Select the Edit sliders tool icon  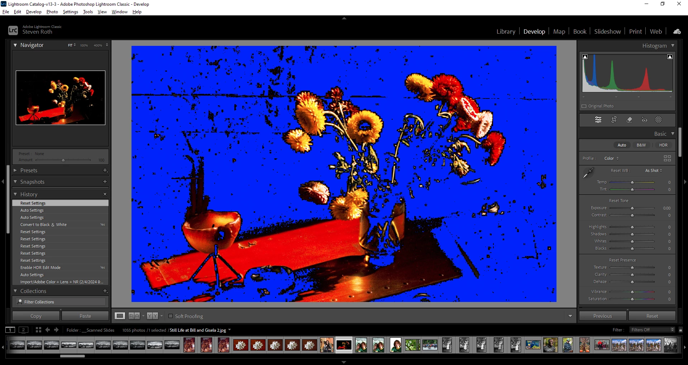coord(598,120)
